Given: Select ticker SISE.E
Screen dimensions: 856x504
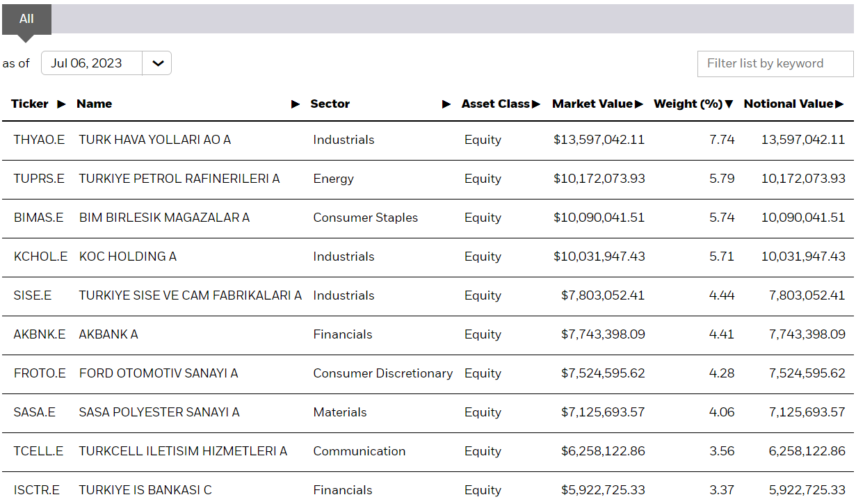Looking at the screenshot, I should coord(33,295).
